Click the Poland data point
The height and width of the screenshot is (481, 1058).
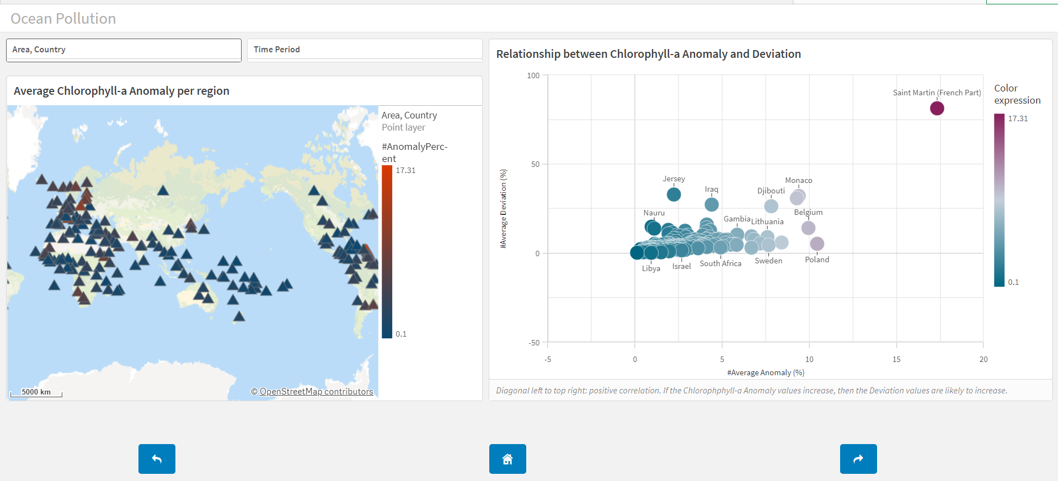click(817, 244)
